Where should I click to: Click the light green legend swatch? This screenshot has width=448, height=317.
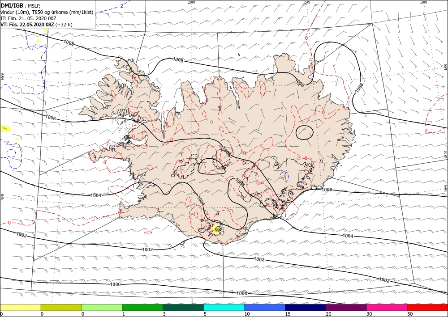pyautogui.click(x=102, y=307)
